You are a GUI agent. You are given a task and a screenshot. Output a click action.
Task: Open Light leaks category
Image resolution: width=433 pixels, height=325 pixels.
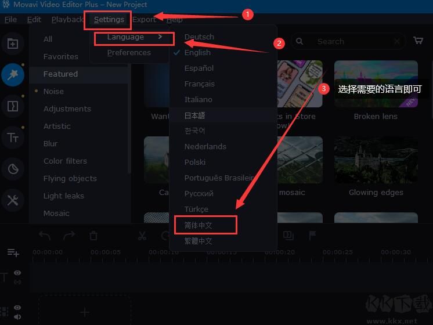click(x=64, y=196)
